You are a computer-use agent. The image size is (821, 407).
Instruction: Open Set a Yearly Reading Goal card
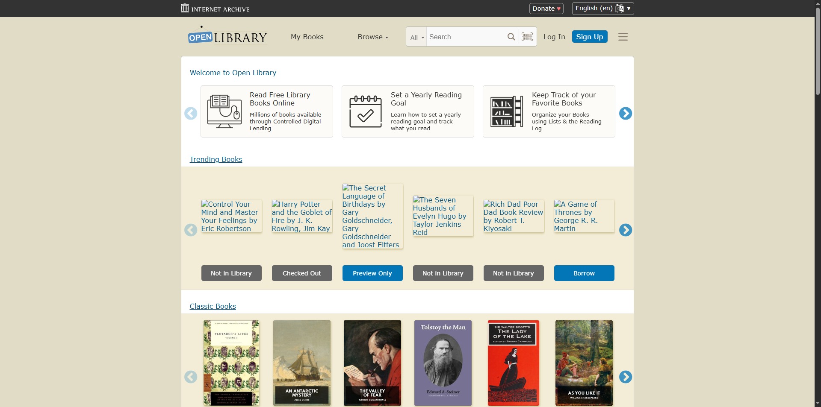(x=408, y=111)
